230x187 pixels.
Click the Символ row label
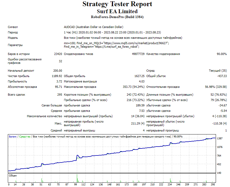click(13, 27)
